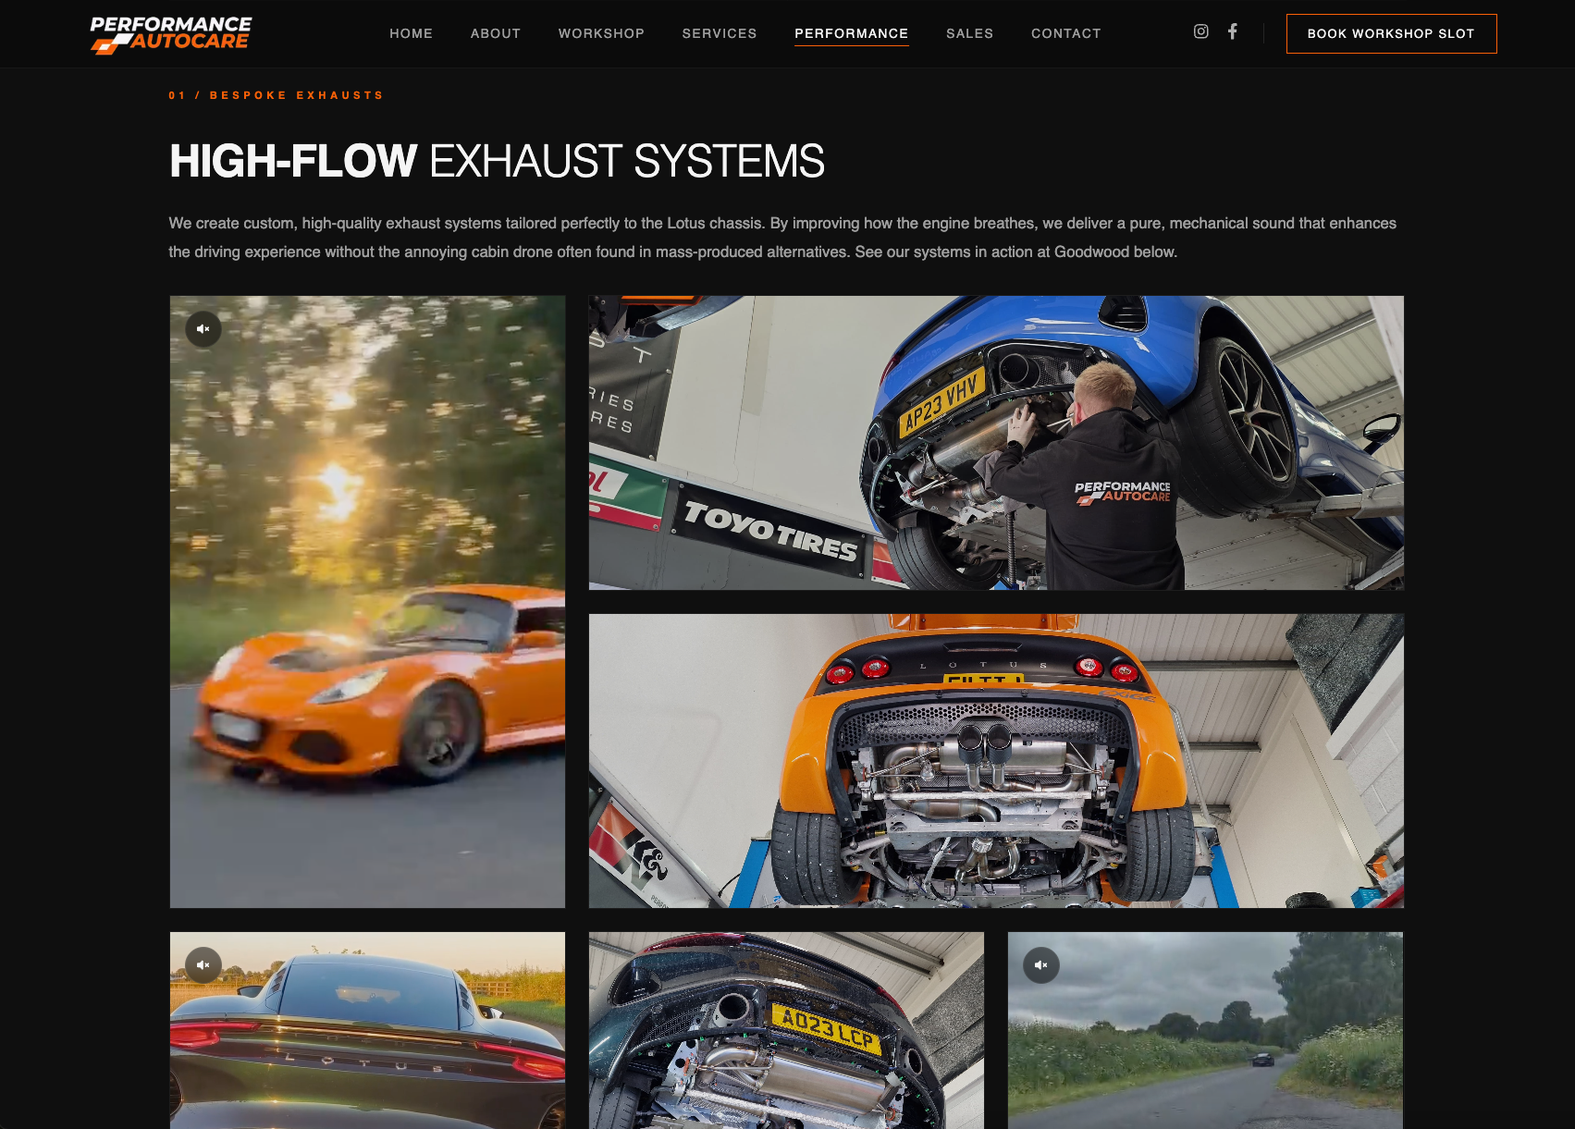Click the Performance Autocare logo

click(x=170, y=33)
